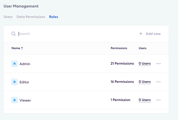Open three-dot menu for Editor role
178x120 pixels.
click(158, 82)
